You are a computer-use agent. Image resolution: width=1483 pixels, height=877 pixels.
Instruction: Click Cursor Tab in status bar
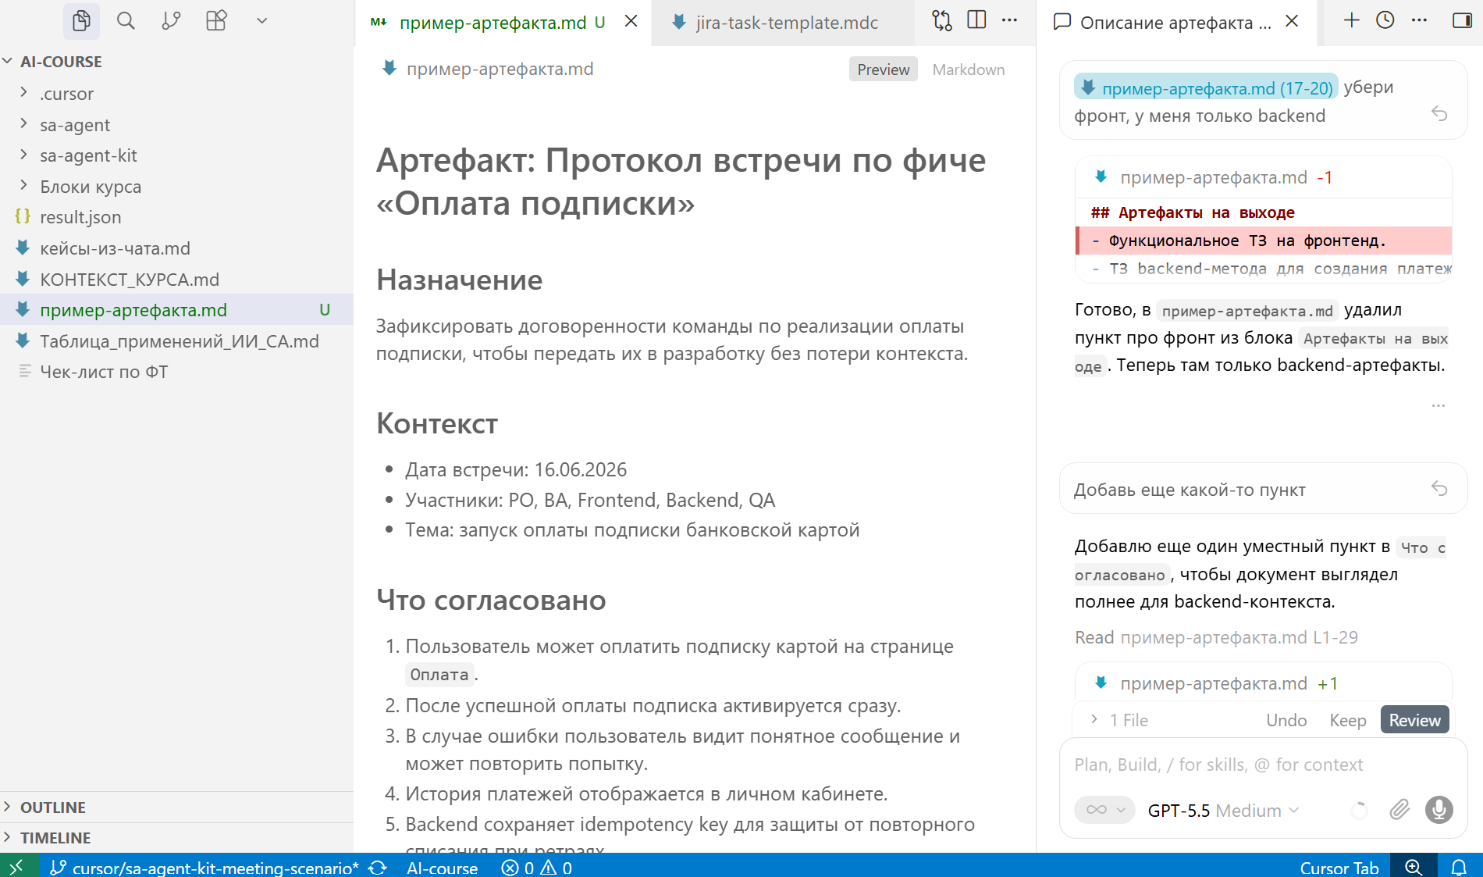[1339, 868]
